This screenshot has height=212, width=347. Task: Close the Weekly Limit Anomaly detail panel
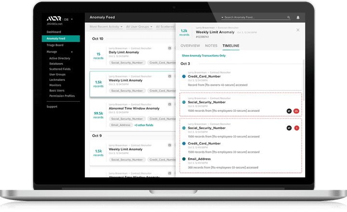click(x=297, y=30)
